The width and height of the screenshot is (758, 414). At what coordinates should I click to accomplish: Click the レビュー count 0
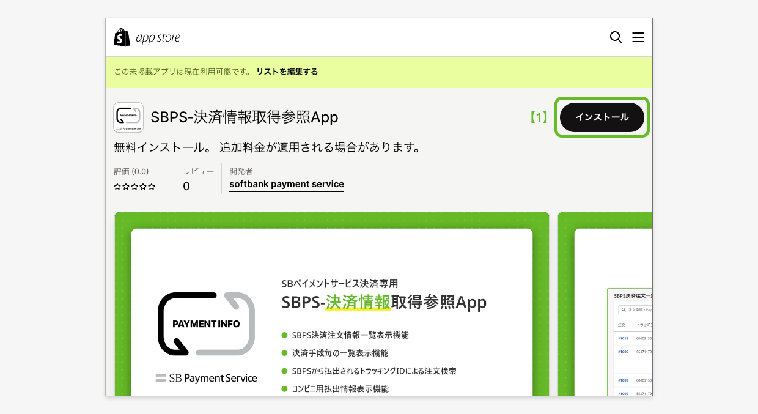point(186,187)
